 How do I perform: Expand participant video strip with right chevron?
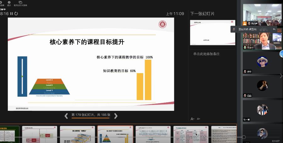(281, 76)
